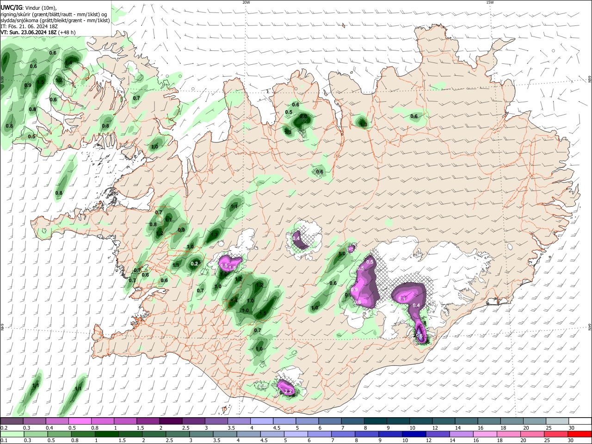Image resolution: width=592 pixels, height=444 pixels.
Task: Select the crimson 25 mm rain legend swatch
Action: 556,434
